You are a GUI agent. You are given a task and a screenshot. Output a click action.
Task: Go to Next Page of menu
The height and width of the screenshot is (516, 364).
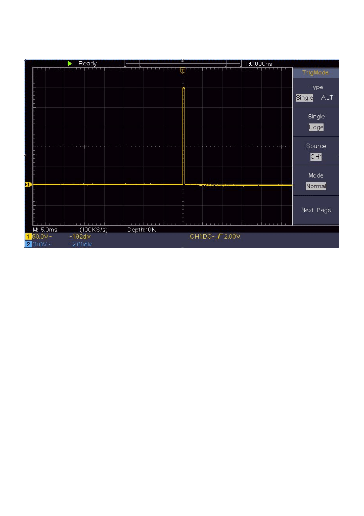click(316, 210)
